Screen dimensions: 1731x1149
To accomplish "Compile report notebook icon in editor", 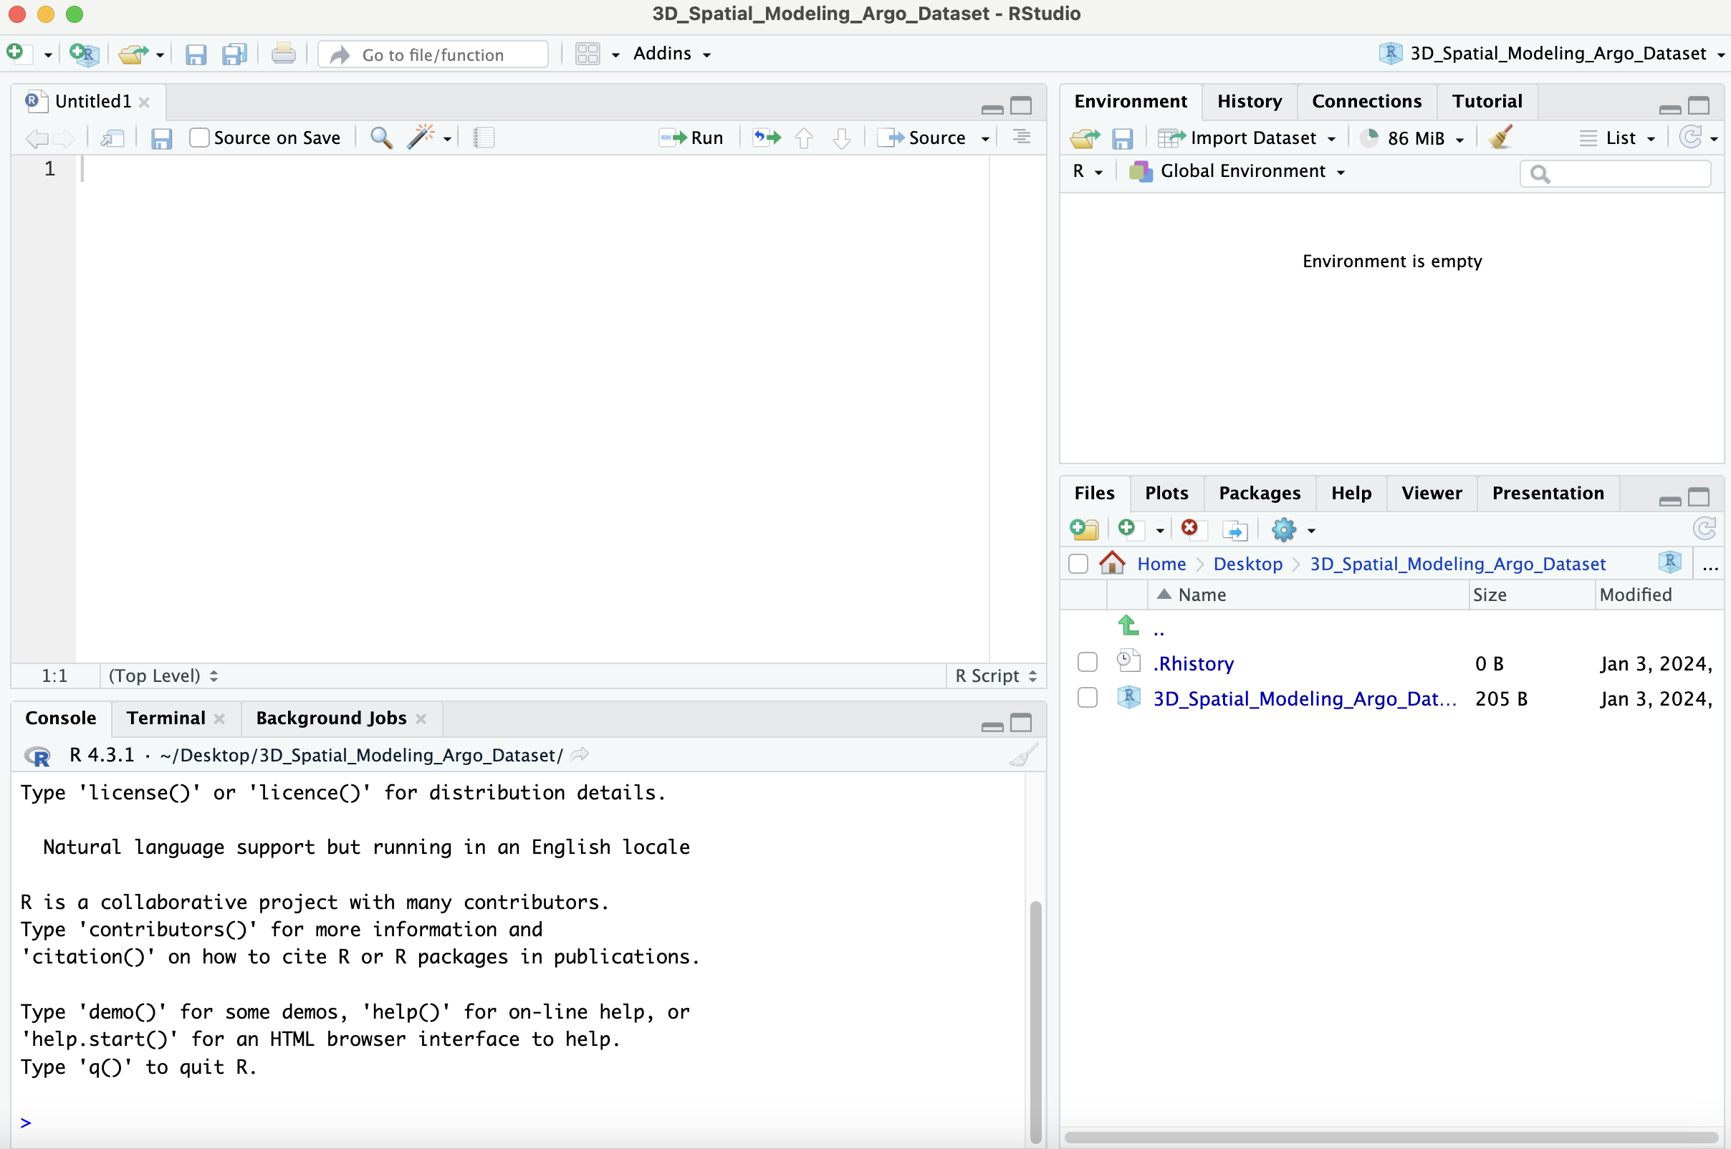I will click(x=484, y=138).
